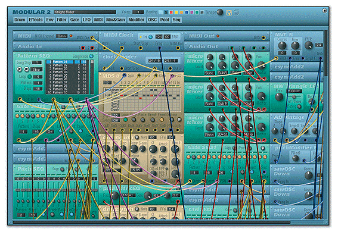Click the MDS 8 Sync jack

(125, 76)
